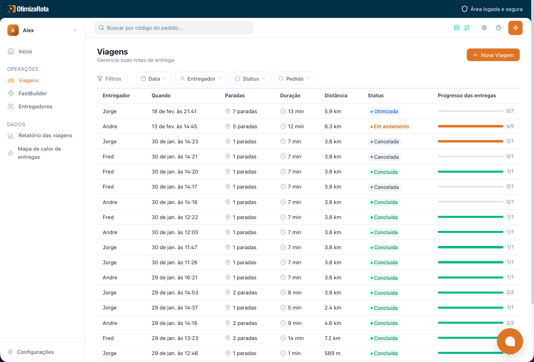Open Configurações at sidebar bottom
Viewport: 534px width, 362px height.
coord(35,352)
